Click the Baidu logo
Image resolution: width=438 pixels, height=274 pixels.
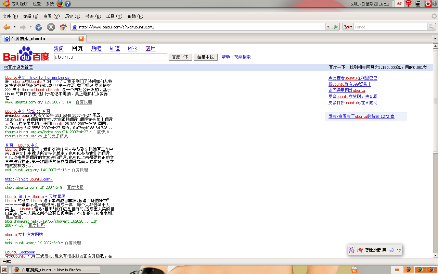click(26, 54)
